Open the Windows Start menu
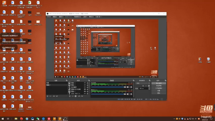Image resolution: width=215 pixels, height=121 pixels. pyautogui.click(x=3, y=119)
